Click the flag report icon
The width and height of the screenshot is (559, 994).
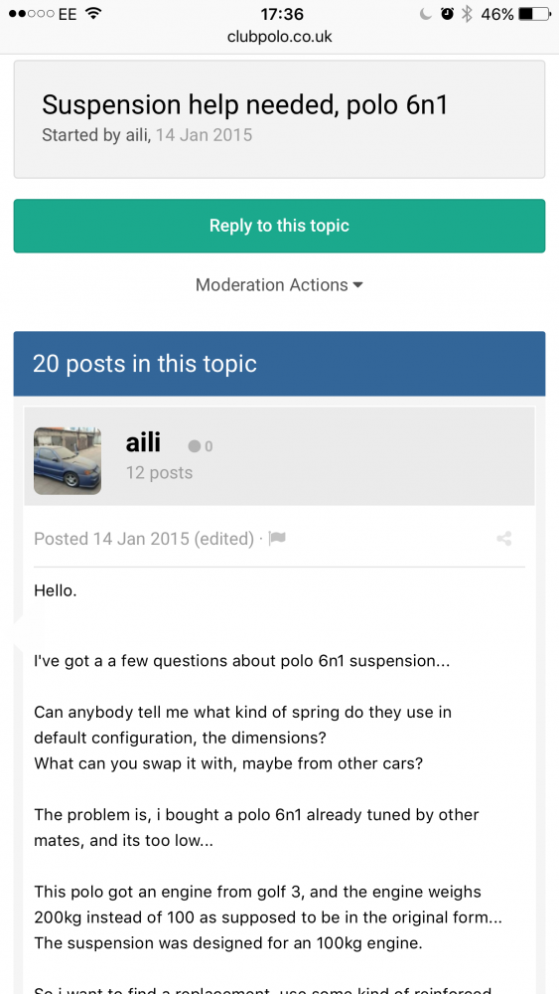pos(277,538)
